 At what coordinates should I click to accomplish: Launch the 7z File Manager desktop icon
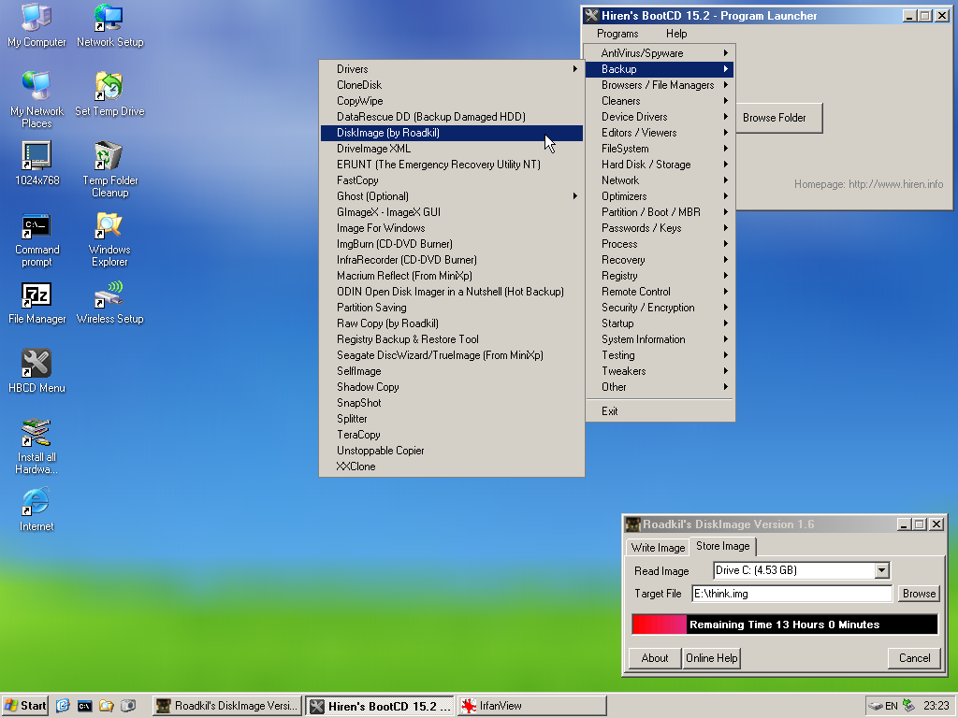pyautogui.click(x=36, y=294)
